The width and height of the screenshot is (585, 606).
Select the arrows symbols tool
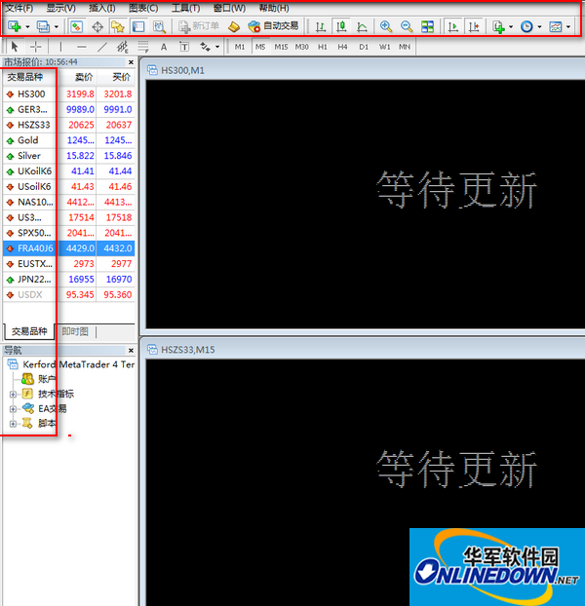point(205,47)
